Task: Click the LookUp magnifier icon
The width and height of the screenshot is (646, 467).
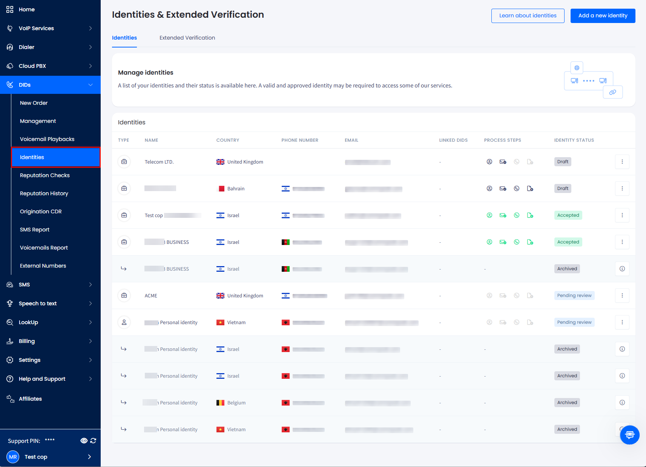Action: 10,322
